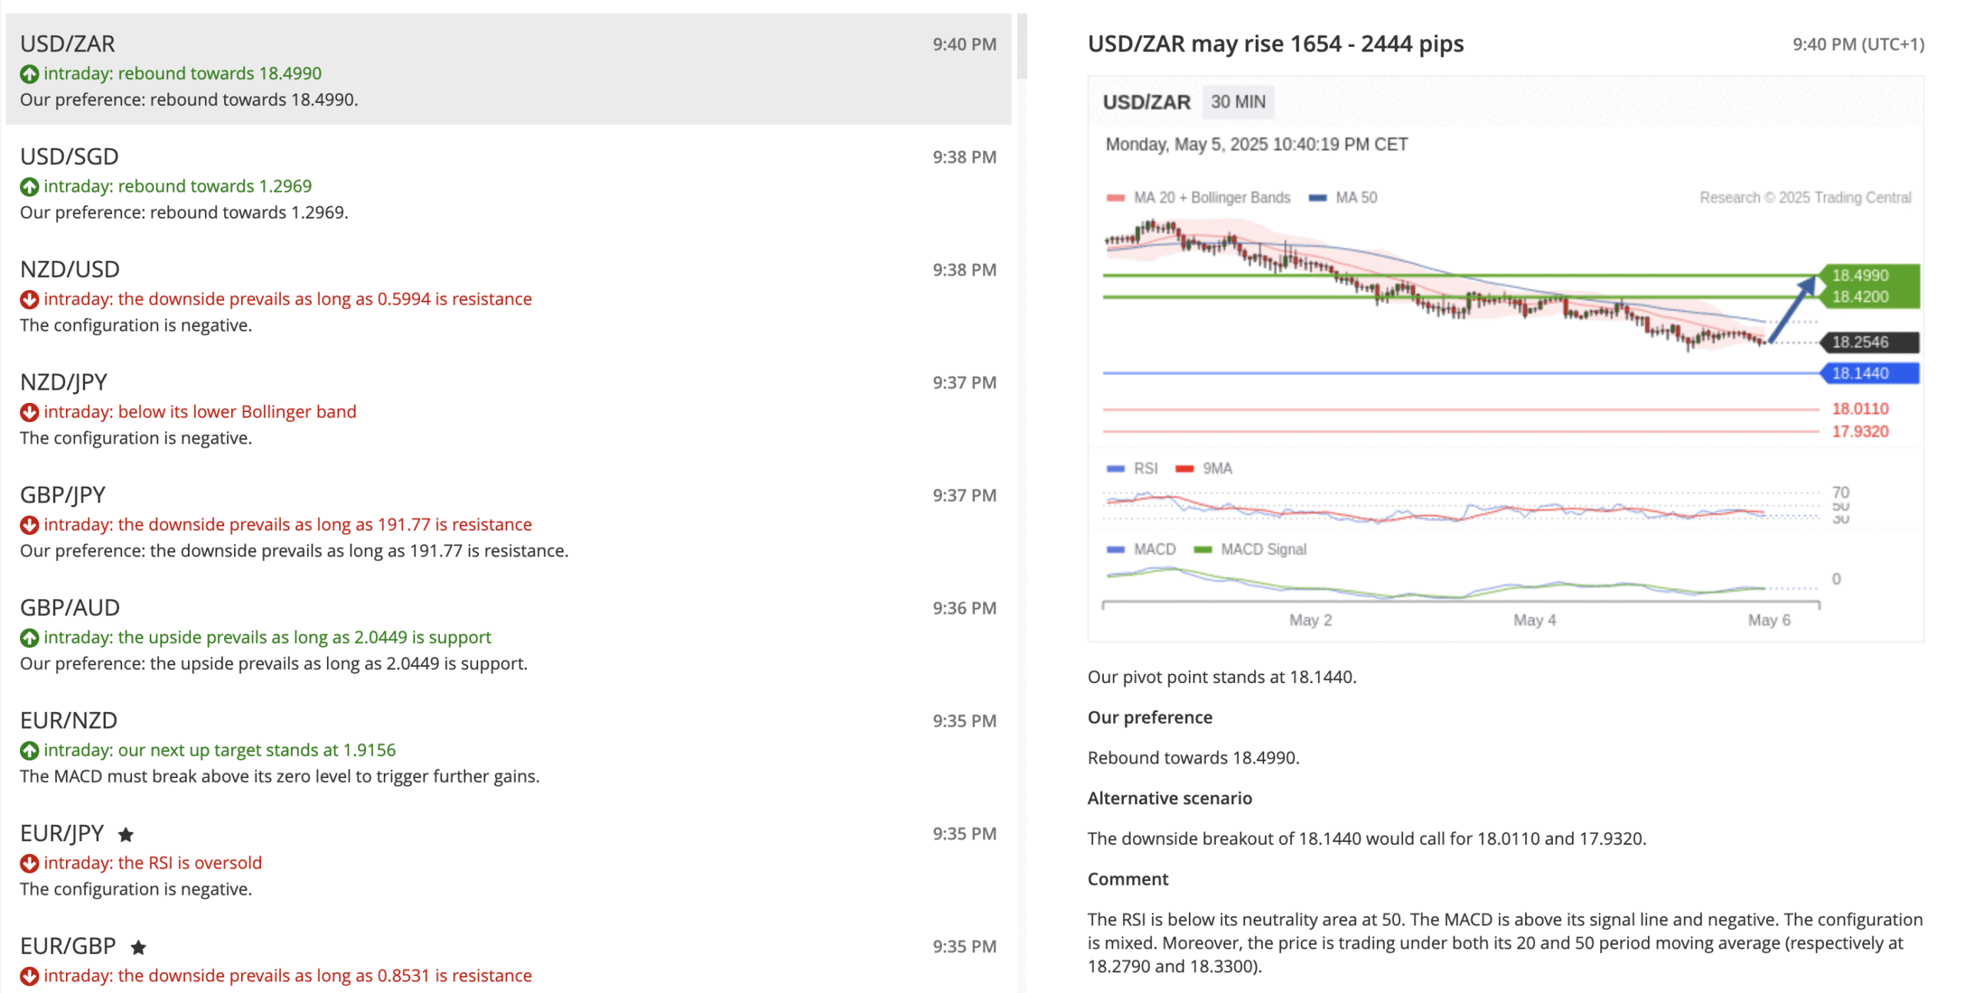
Task: Click the 17.9320 support price label
Action: point(1859,432)
